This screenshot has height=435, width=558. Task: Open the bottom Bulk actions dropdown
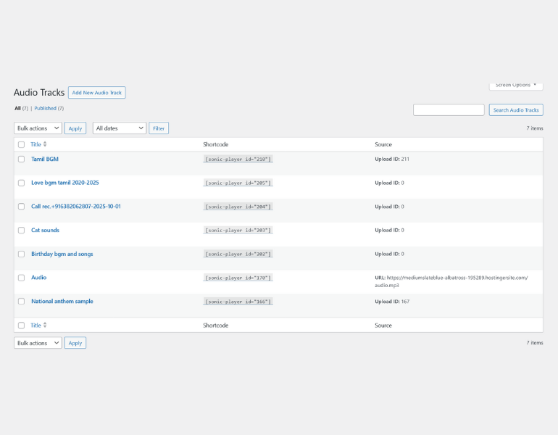click(38, 343)
